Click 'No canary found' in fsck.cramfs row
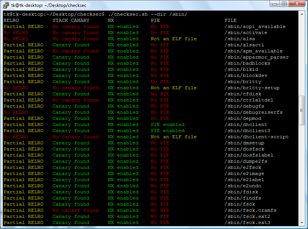Image resolution: width=308 pixels, height=229 pixels. coord(76,210)
